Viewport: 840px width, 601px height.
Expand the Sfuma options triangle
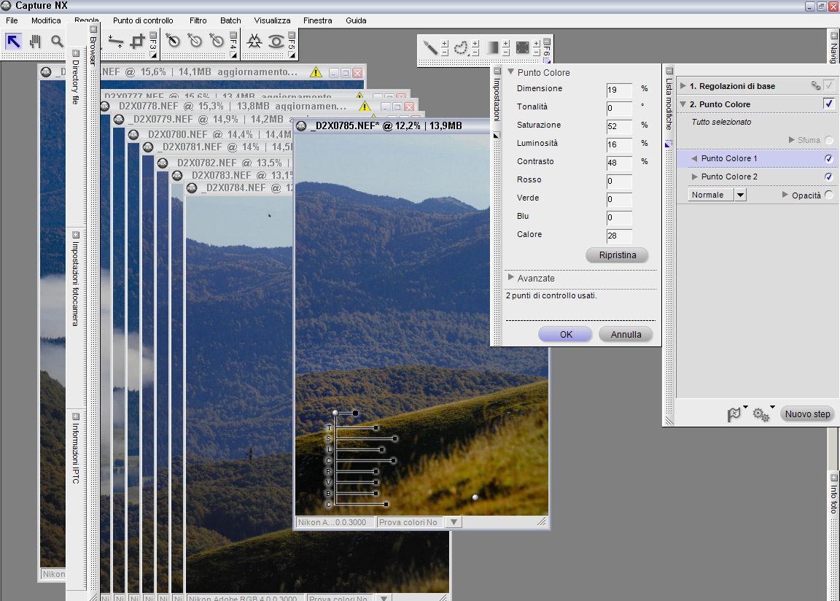(792, 140)
